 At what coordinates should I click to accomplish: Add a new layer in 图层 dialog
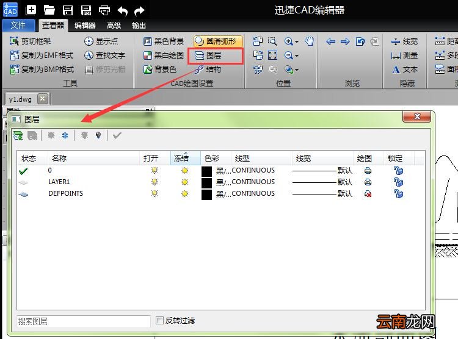point(18,135)
